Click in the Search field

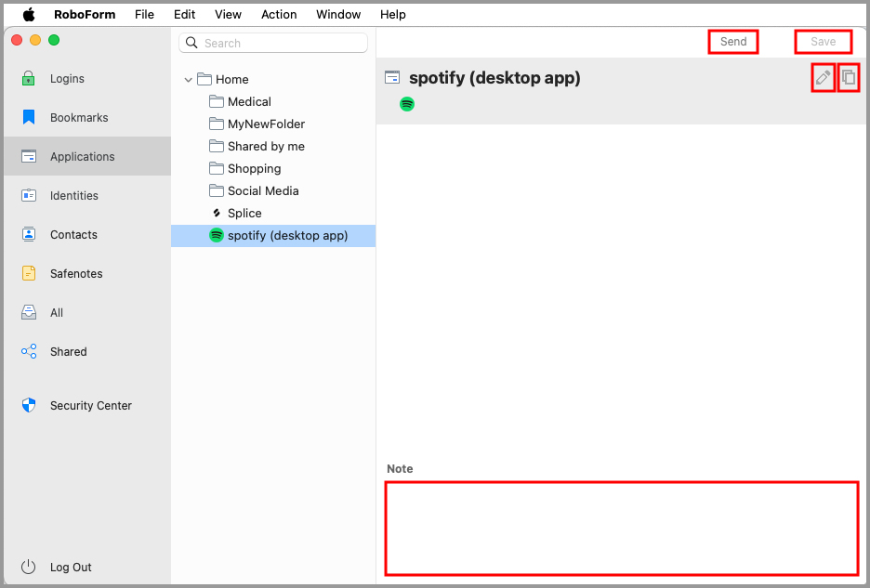273,43
